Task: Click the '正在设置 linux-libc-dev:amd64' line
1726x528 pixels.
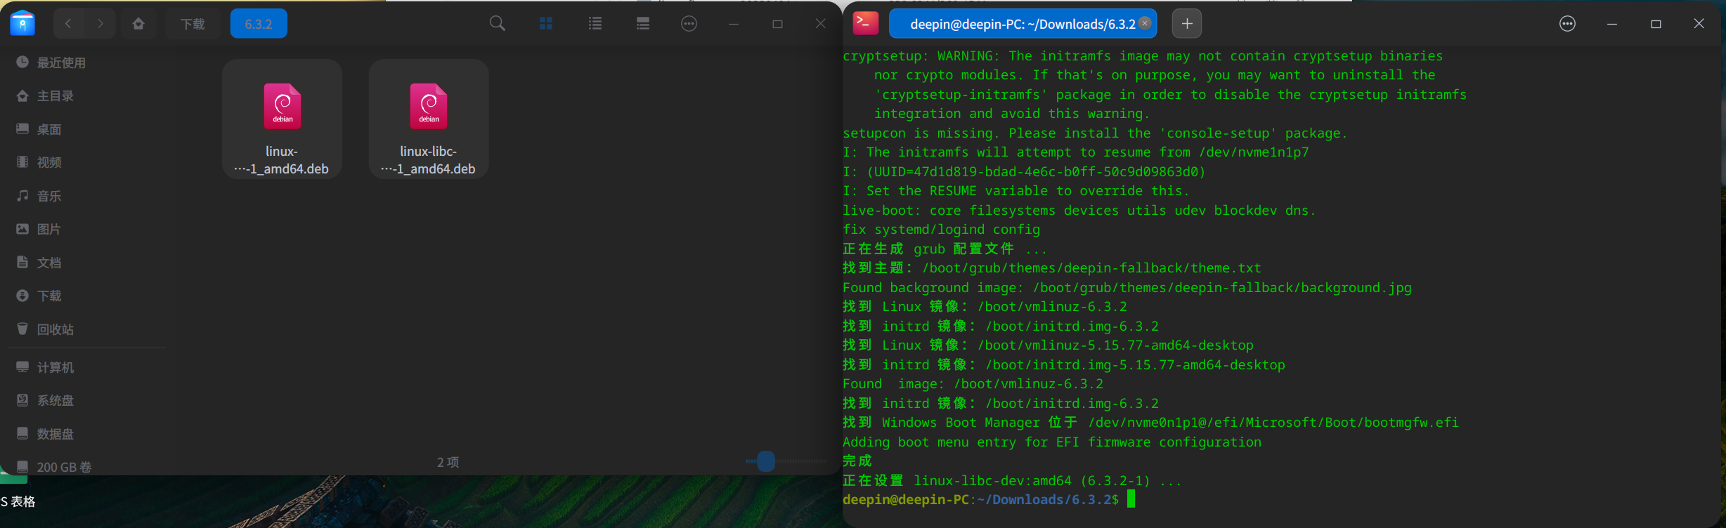Action: tap(1012, 481)
